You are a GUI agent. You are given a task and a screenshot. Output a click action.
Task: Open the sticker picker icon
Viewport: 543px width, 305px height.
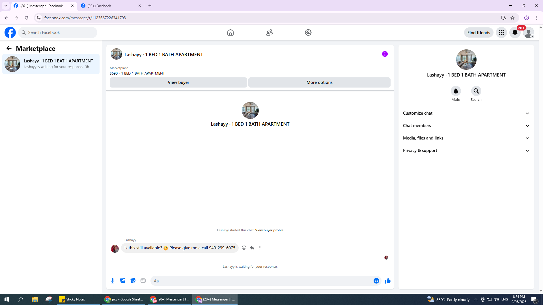[133, 281]
